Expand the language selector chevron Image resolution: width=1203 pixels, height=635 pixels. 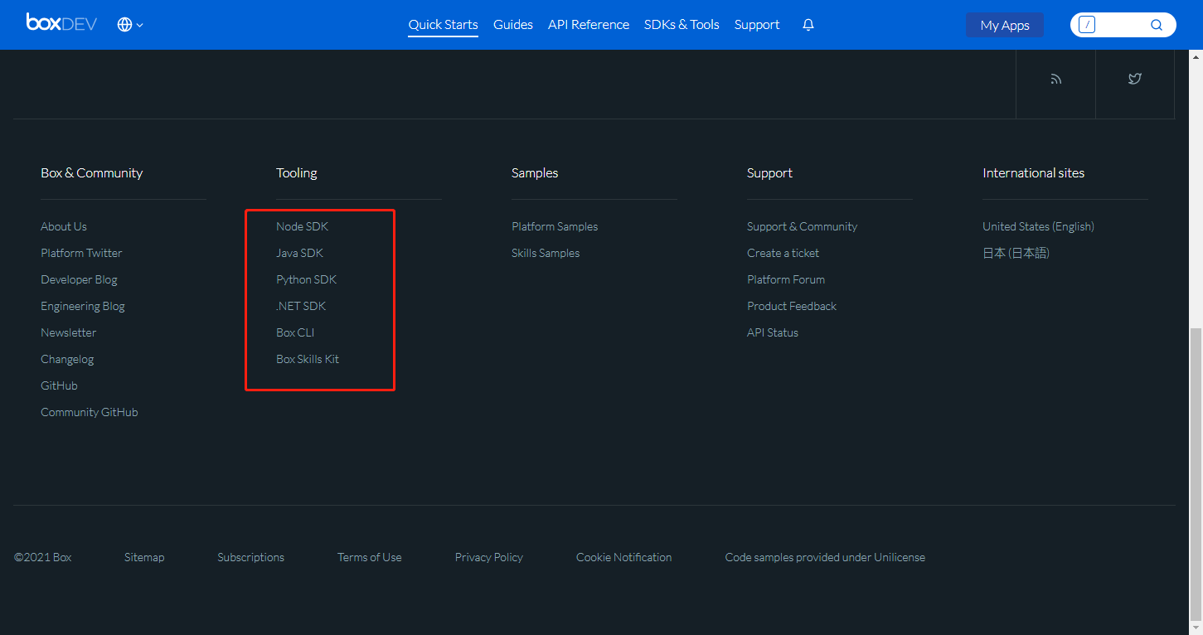pos(139,26)
